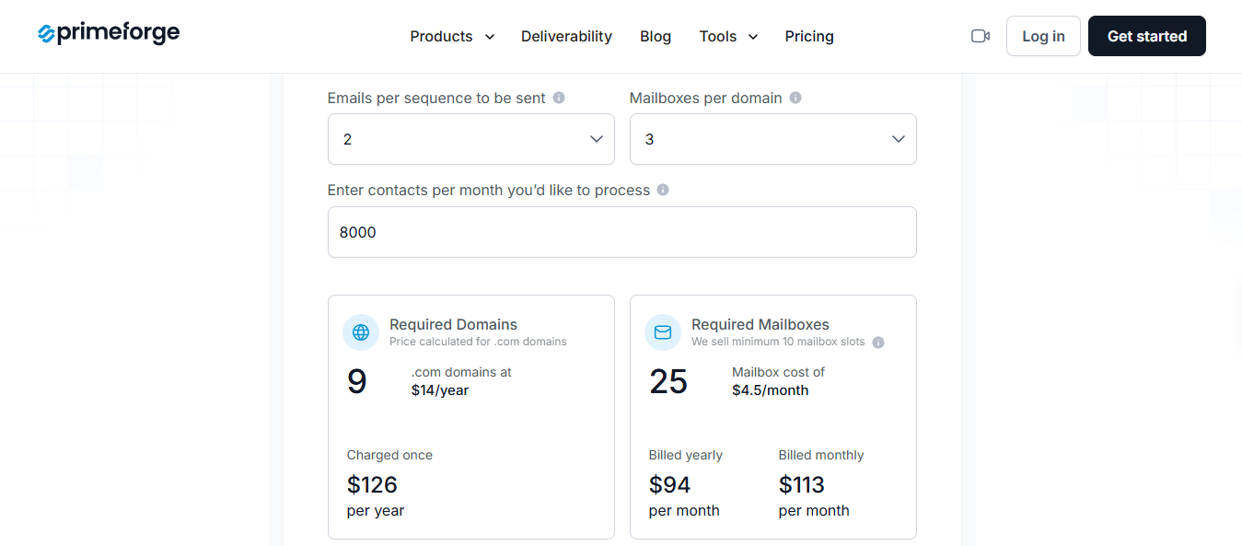Click the primeforge logo
This screenshot has width=1242, height=546.
coord(109,34)
